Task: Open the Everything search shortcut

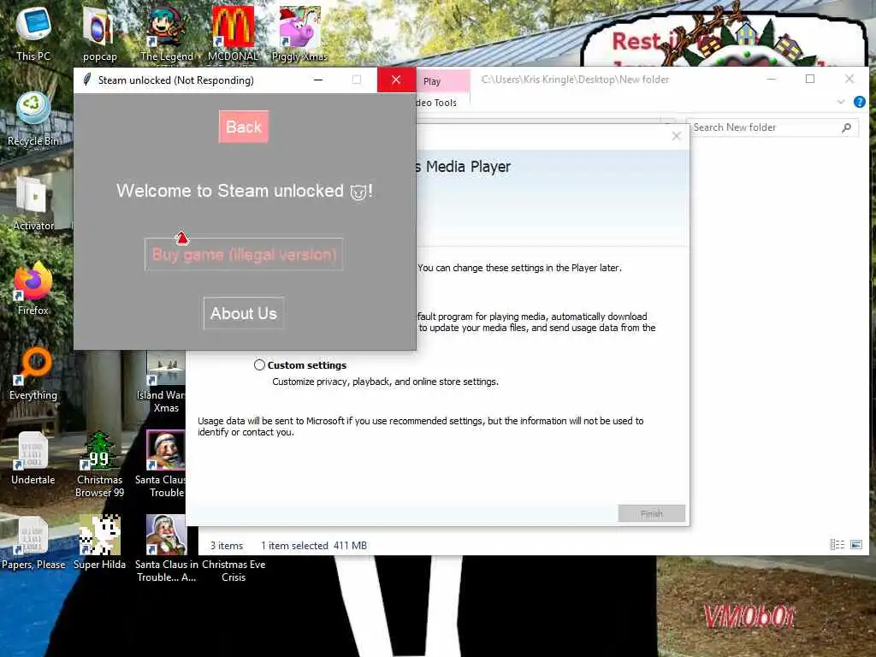Action: click(x=33, y=373)
